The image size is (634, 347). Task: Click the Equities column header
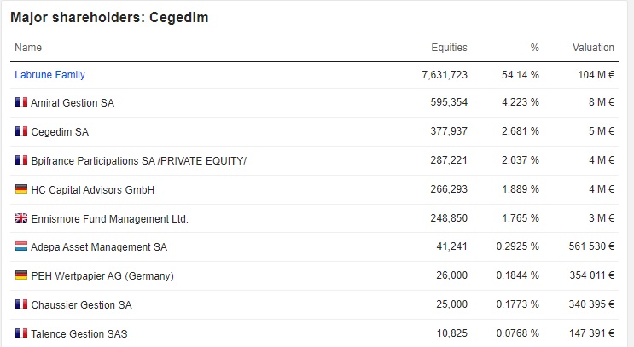(449, 48)
